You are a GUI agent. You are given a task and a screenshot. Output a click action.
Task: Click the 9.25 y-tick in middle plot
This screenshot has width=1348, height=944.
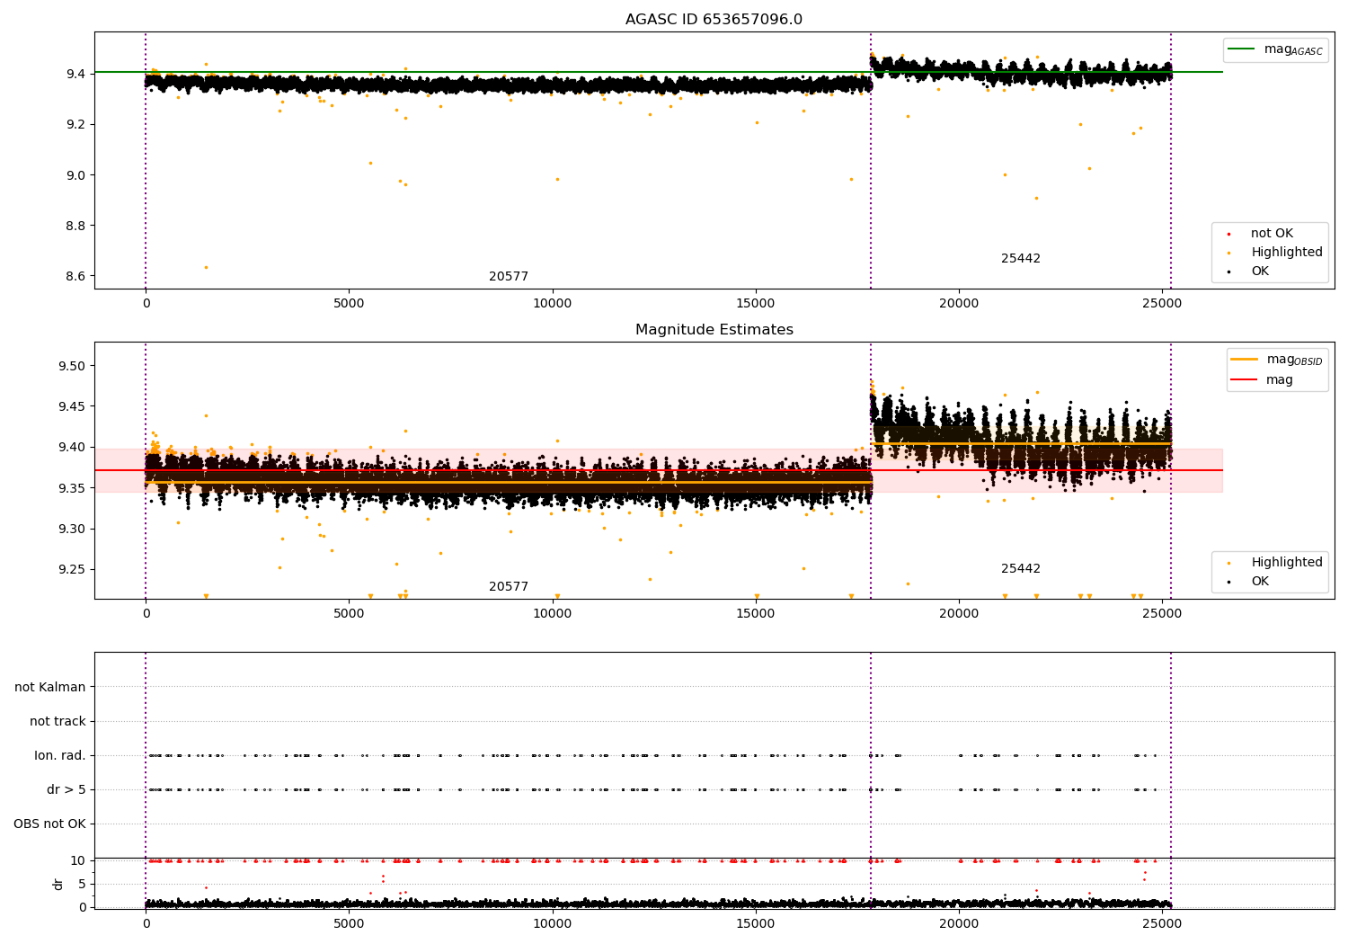click(x=72, y=570)
